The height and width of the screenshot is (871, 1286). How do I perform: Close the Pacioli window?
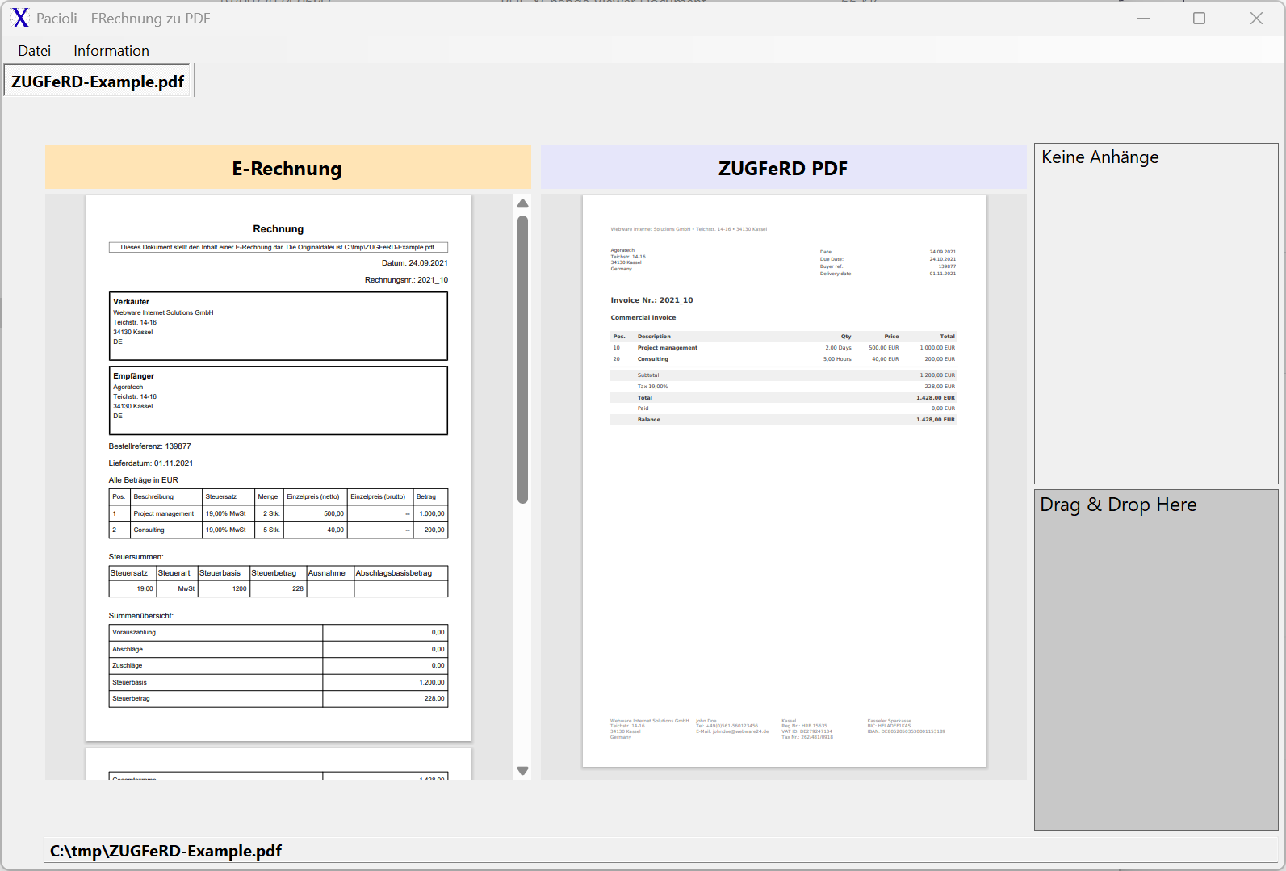pos(1256,18)
